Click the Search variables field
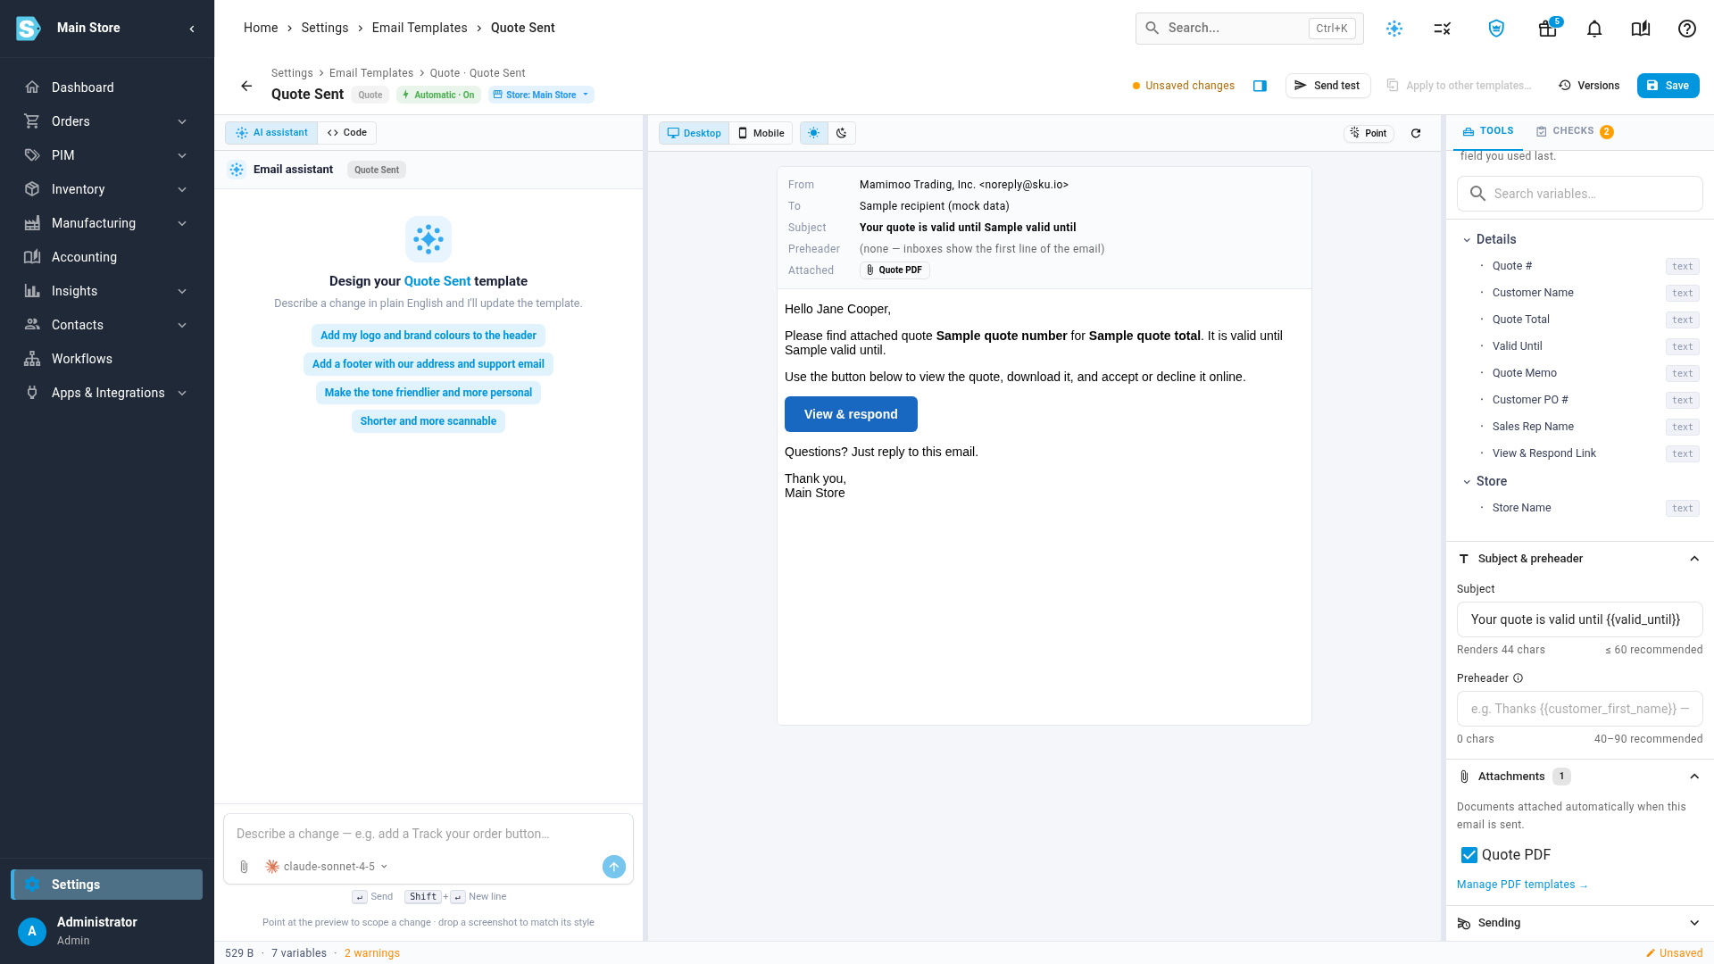This screenshot has height=964, width=1714. 1579,194
